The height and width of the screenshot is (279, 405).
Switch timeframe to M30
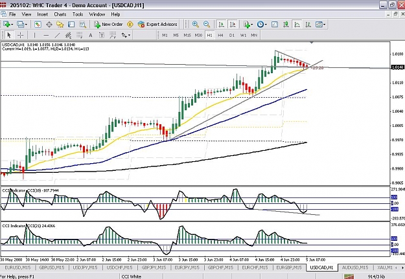pos(198,35)
